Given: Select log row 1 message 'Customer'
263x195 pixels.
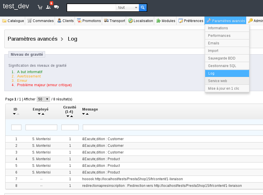Looking at the screenshot, I should pos(103,139).
